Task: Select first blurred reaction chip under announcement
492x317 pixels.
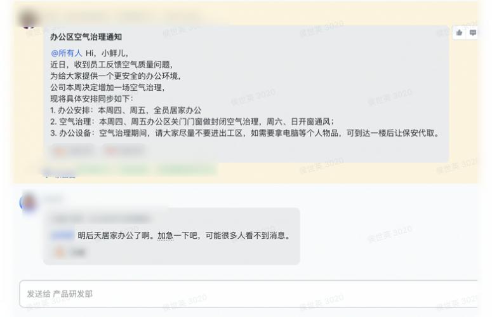Action: click(x=72, y=151)
